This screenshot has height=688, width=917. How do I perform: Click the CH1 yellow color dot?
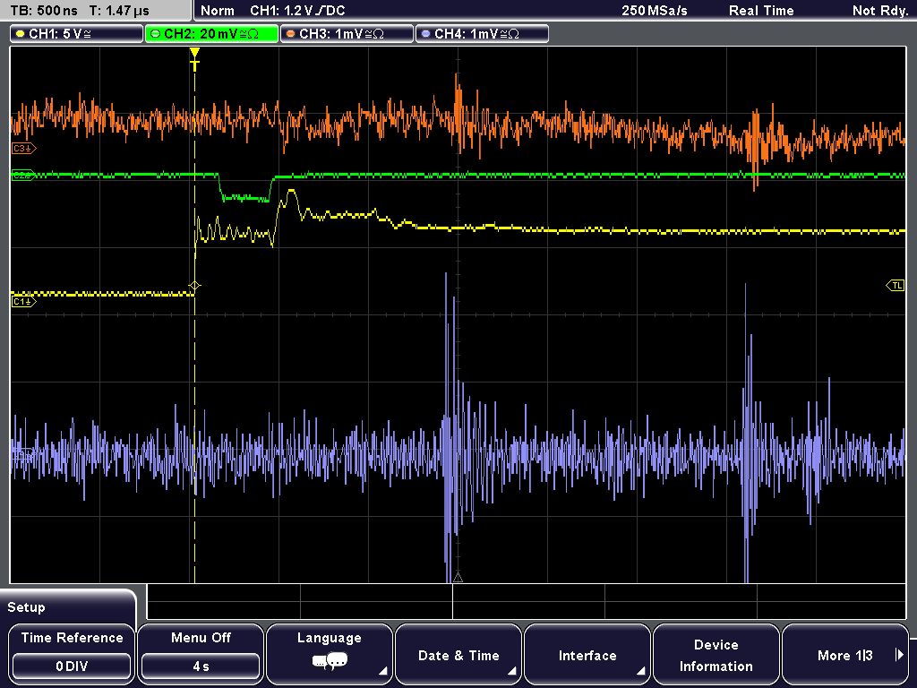coord(21,34)
